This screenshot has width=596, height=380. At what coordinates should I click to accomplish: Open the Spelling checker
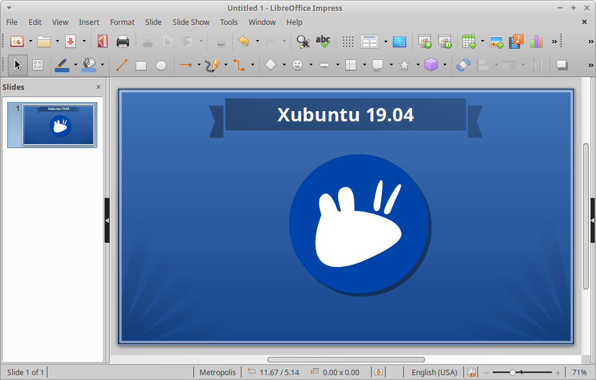[x=324, y=41]
